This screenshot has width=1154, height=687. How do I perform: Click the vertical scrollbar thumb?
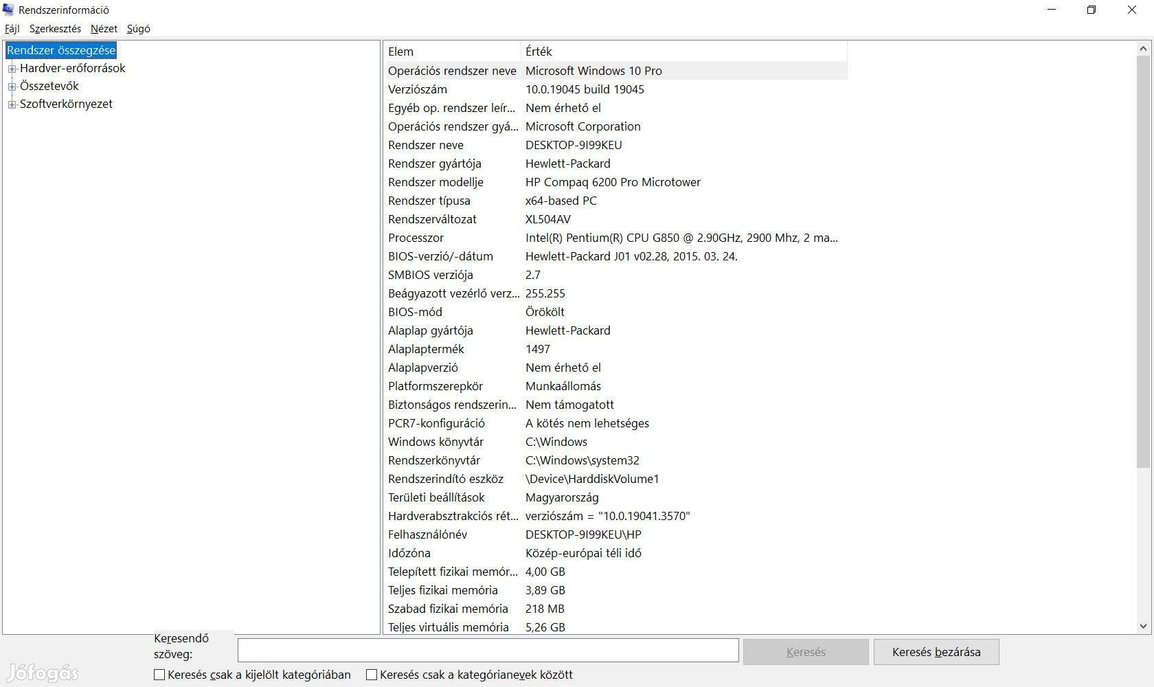[1143, 262]
